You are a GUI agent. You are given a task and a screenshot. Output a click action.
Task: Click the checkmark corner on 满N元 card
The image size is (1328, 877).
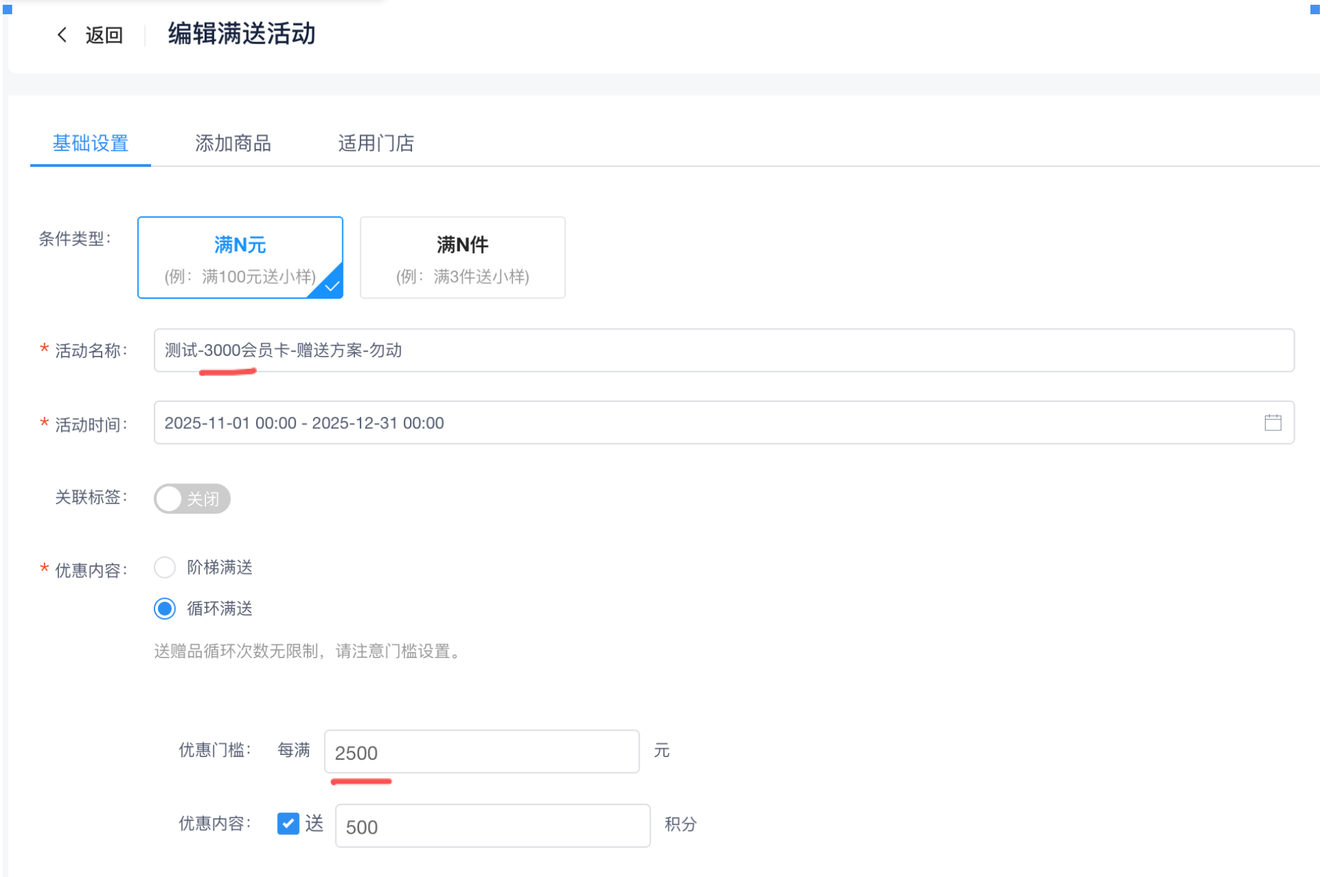[x=331, y=286]
